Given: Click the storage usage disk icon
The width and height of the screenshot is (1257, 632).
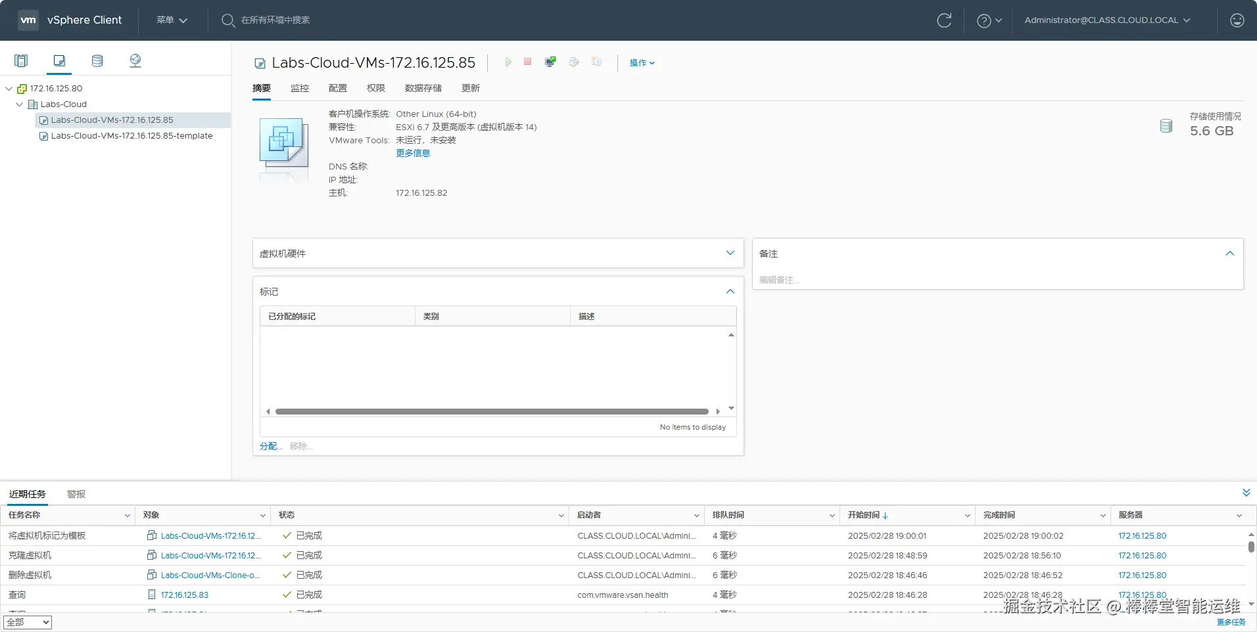Looking at the screenshot, I should click(x=1166, y=125).
